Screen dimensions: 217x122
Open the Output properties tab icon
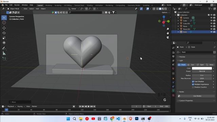[173, 57]
